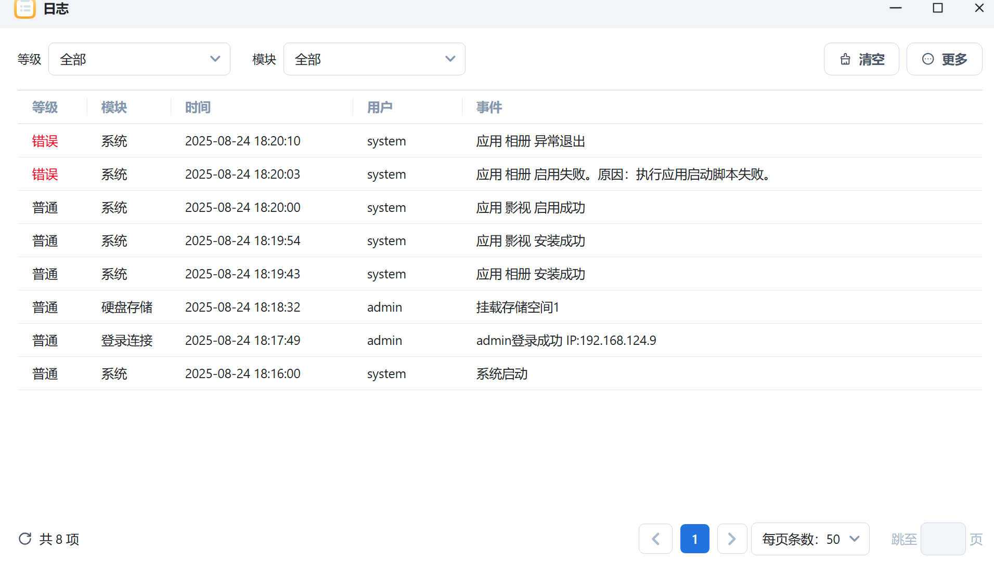Open the 更多 more options button

pyautogui.click(x=944, y=59)
